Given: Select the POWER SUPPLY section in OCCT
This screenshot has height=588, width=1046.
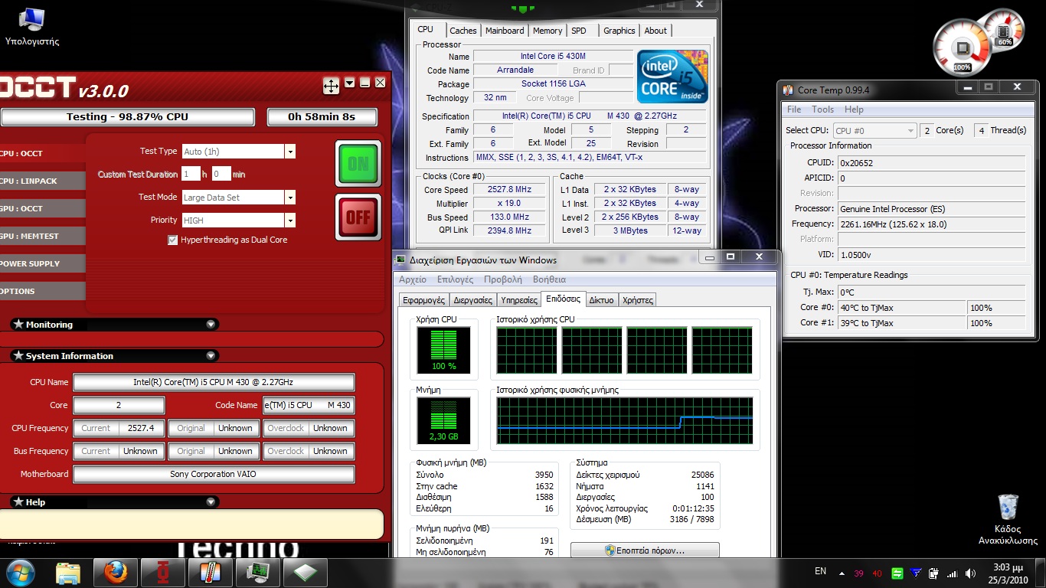Looking at the screenshot, I should coord(42,263).
